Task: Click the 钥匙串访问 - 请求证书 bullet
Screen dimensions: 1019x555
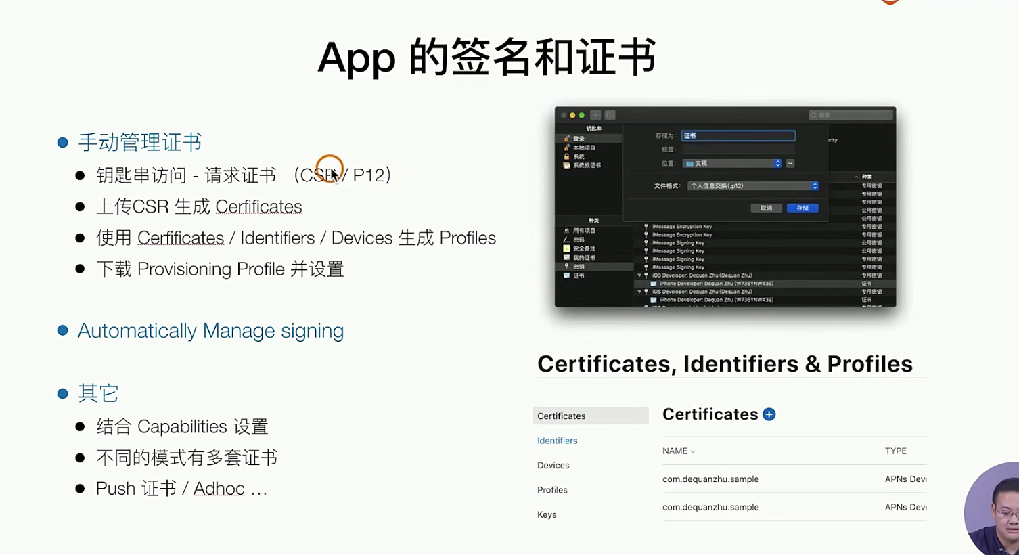Action: click(244, 175)
